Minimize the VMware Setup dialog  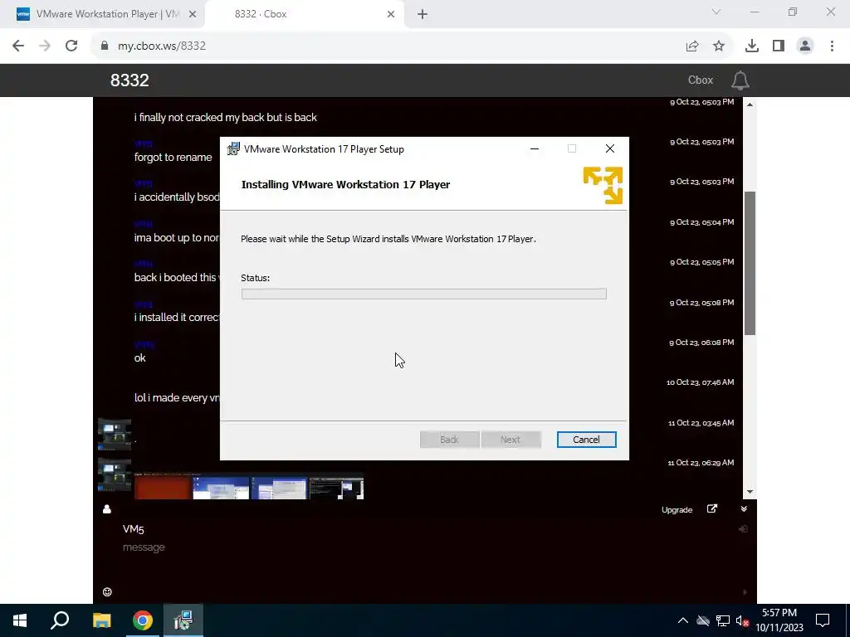535,149
